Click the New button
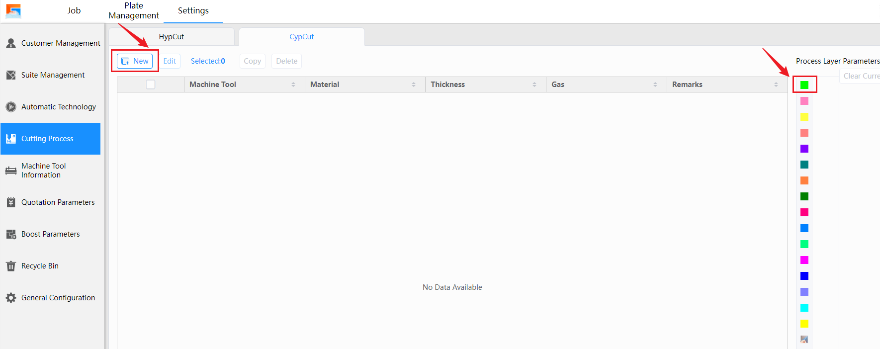The height and width of the screenshot is (349, 880). coord(135,61)
